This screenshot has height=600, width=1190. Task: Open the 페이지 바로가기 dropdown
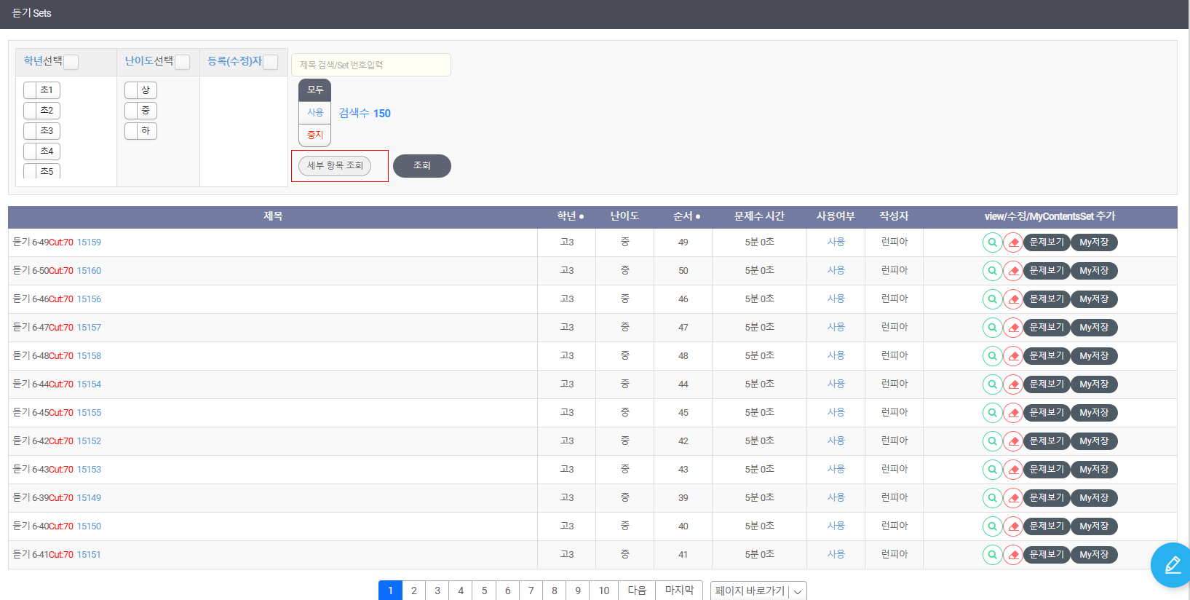click(758, 591)
